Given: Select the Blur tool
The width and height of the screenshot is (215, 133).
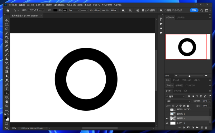Looking at the screenshot, I should tap(6, 76).
